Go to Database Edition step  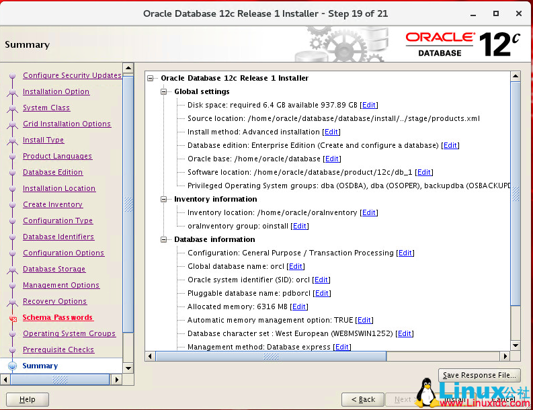52,172
